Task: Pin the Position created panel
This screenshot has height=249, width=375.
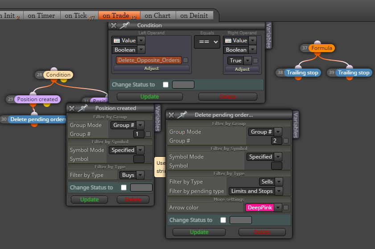Action: point(83,108)
